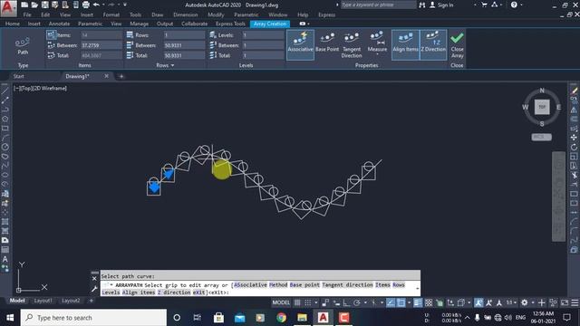Toggle grid display in status bar
This screenshot has height=326, width=580.
(297, 302)
